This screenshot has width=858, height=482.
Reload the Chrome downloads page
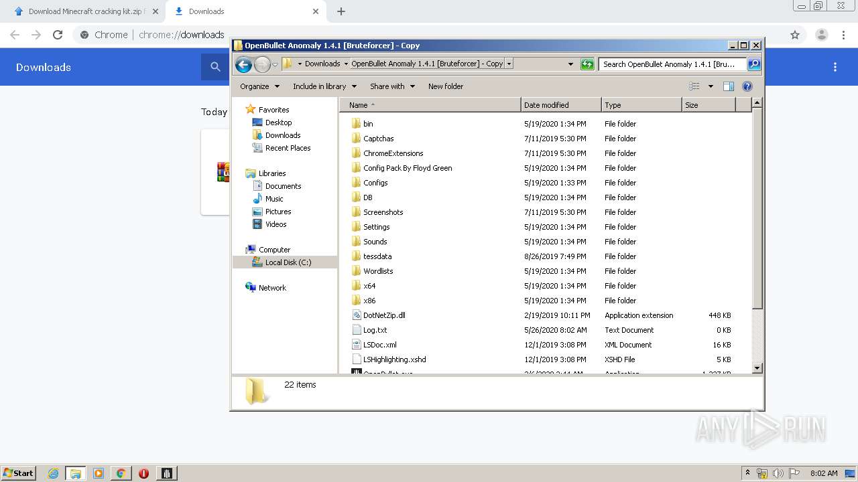[x=58, y=35]
